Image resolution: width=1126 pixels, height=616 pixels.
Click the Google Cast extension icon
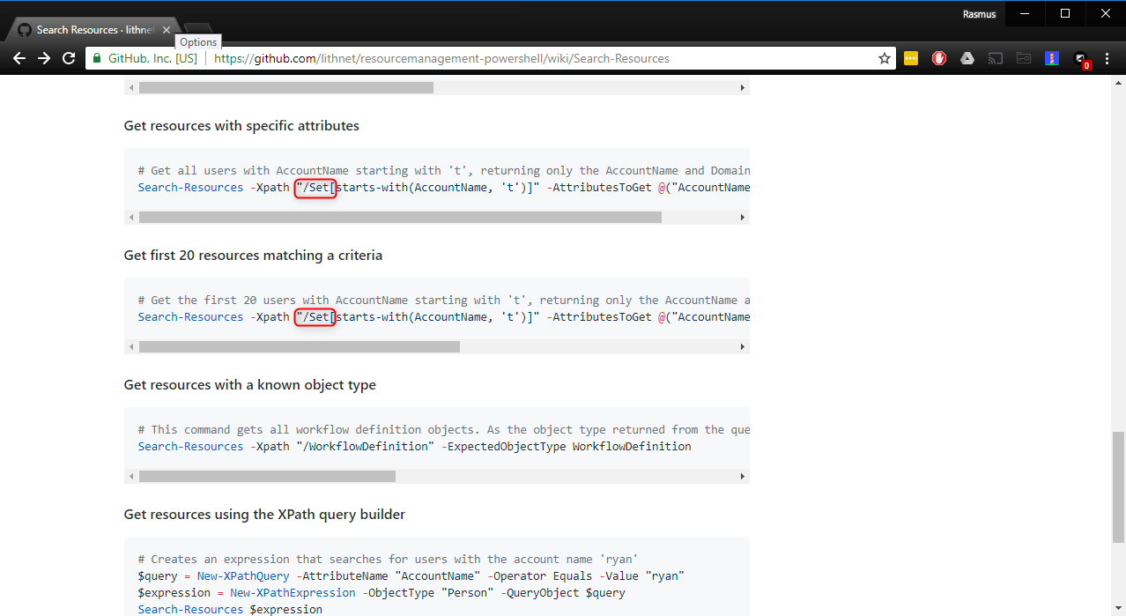[996, 57]
